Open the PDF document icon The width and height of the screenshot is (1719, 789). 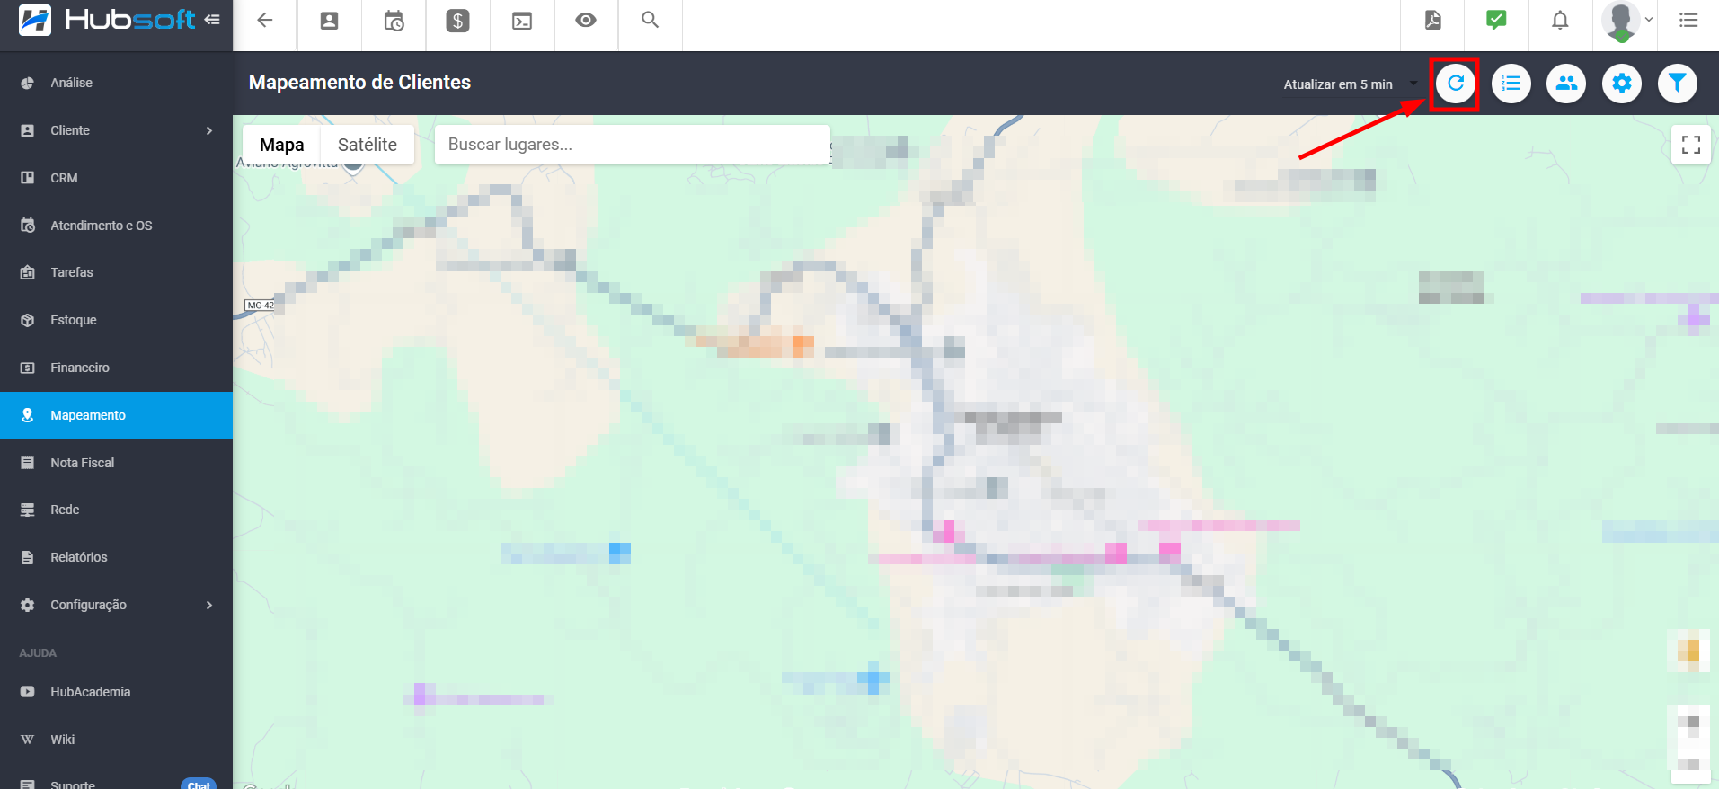(x=1433, y=20)
